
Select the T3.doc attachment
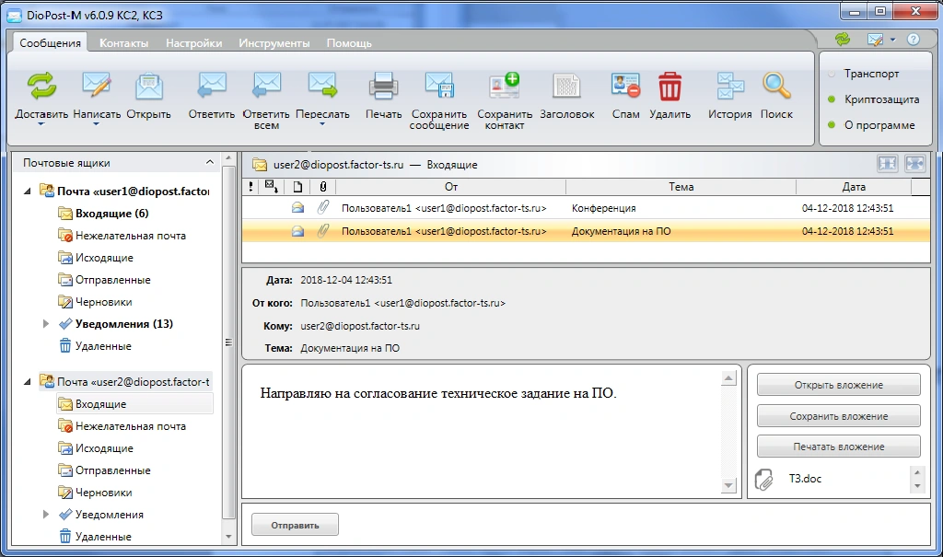(805, 479)
